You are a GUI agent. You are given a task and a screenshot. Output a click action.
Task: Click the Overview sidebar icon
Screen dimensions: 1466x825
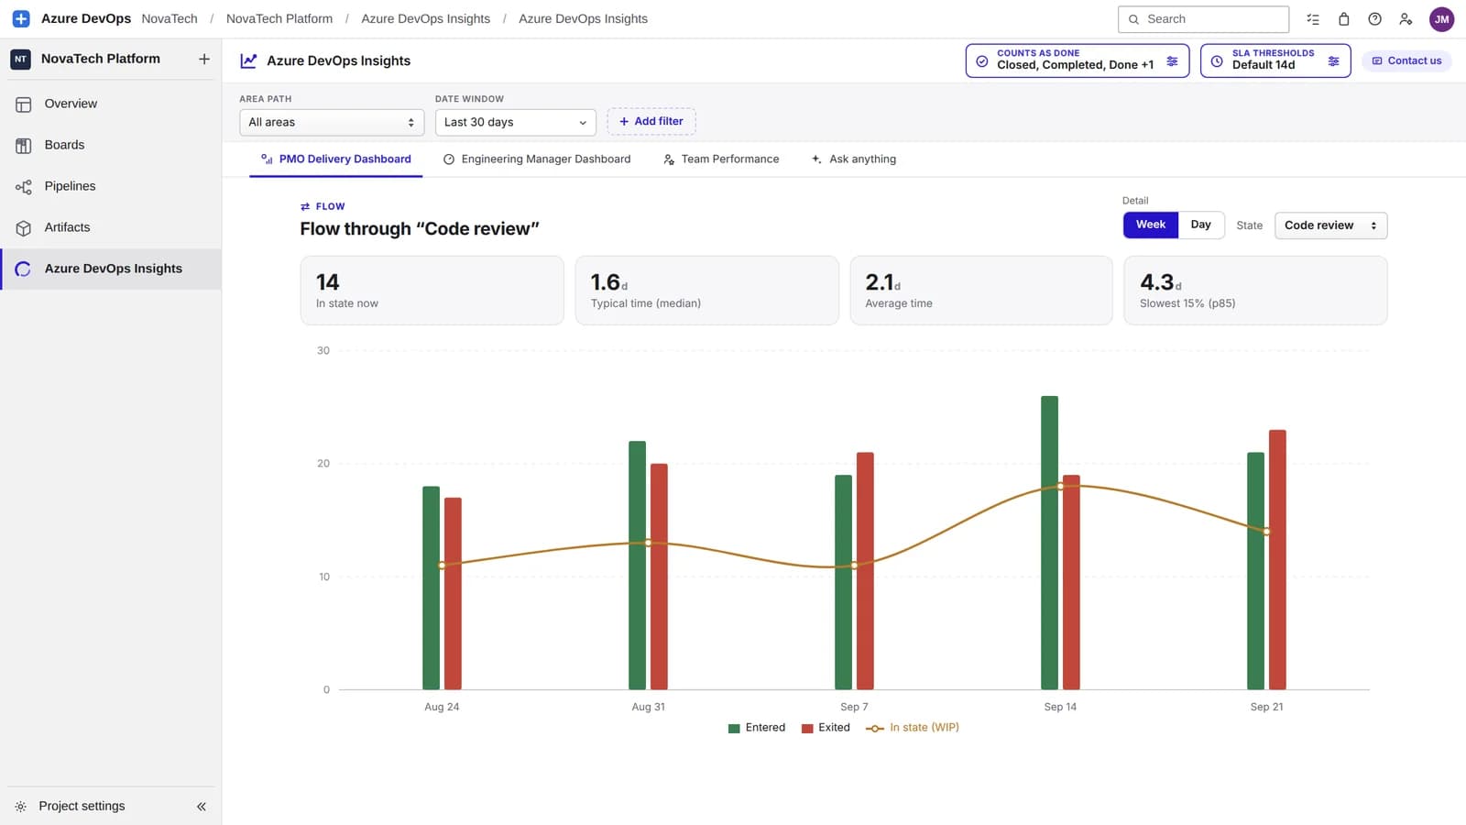pyautogui.click(x=24, y=104)
